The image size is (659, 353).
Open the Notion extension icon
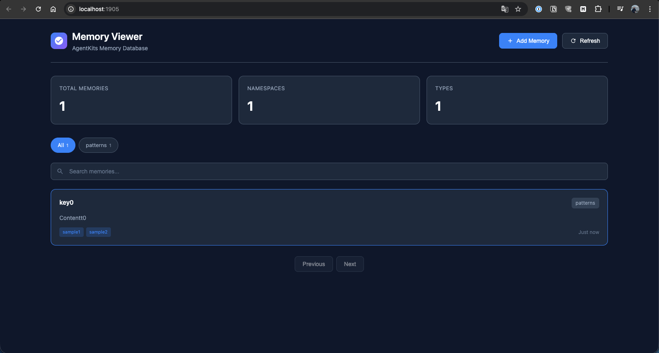(x=553, y=9)
